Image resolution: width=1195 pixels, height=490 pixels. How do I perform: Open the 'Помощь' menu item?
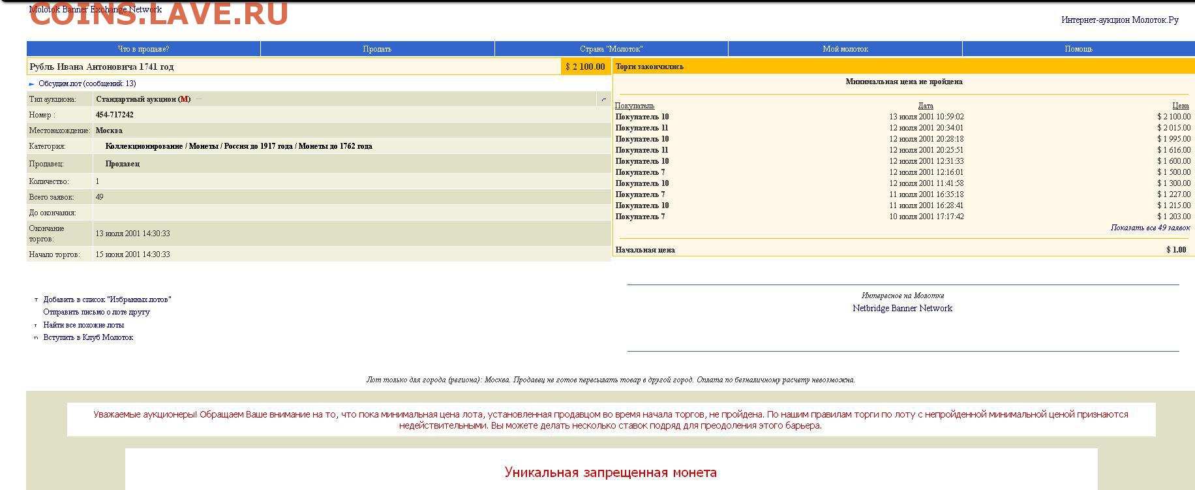pos(1078,49)
